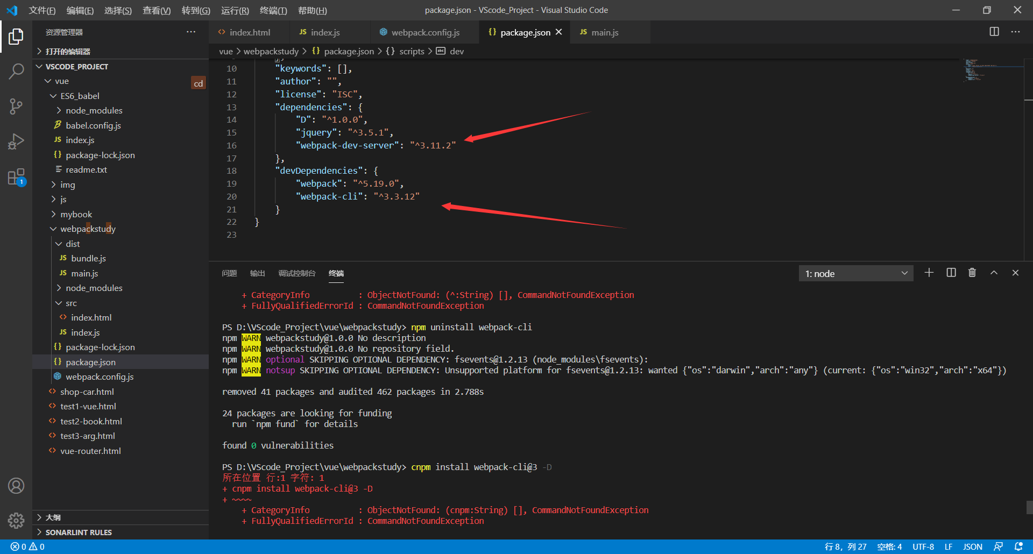This screenshot has width=1033, height=554.
Task: Collapse the src folder
Action: tap(121, 303)
